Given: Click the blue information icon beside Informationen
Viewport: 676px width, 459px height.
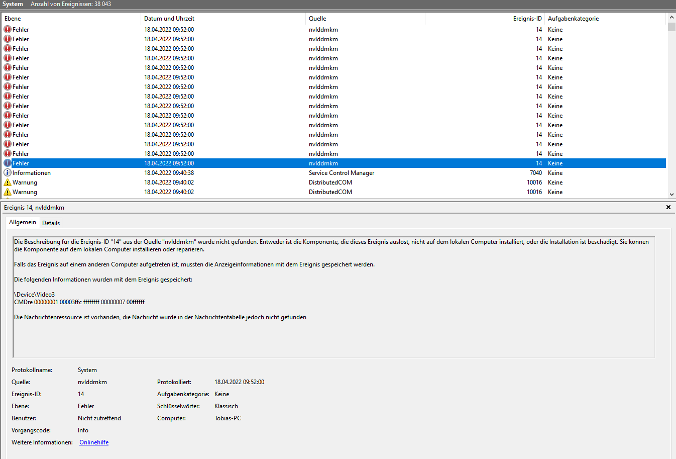Looking at the screenshot, I should pos(8,173).
